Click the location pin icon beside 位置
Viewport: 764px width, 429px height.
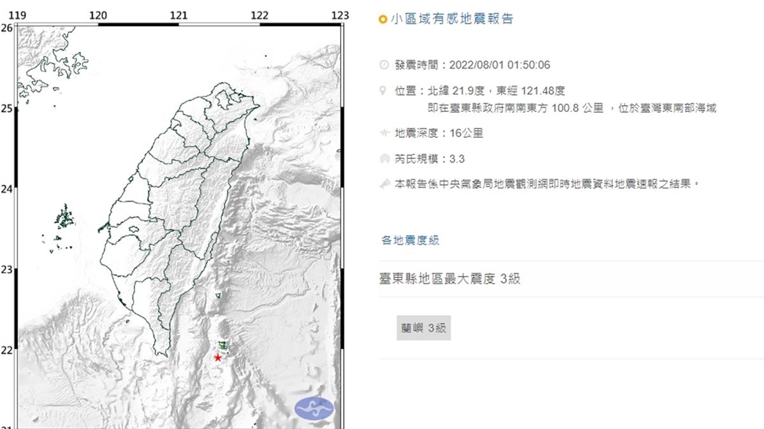(383, 91)
